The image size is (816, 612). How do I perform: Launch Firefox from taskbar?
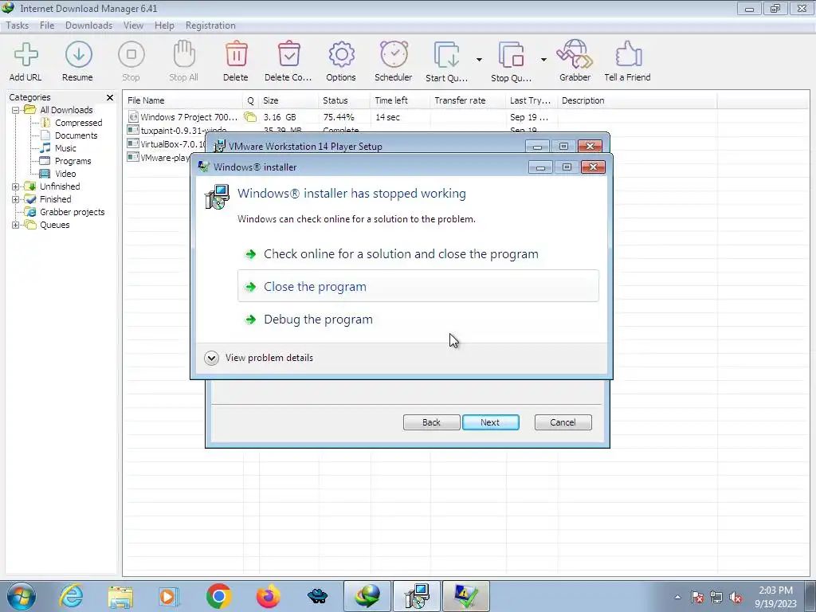point(268,596)
